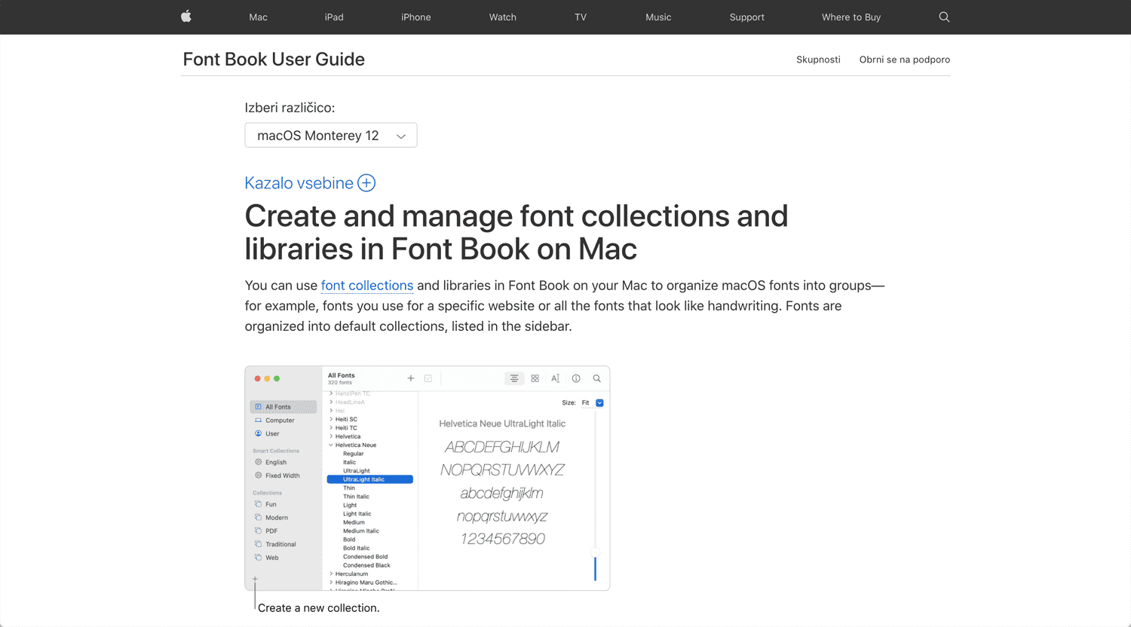Image resolution: width=1131 pixels, height=627 pixels.
Task: Select the Bold Italic style row
Action: (x=357, y=549)
